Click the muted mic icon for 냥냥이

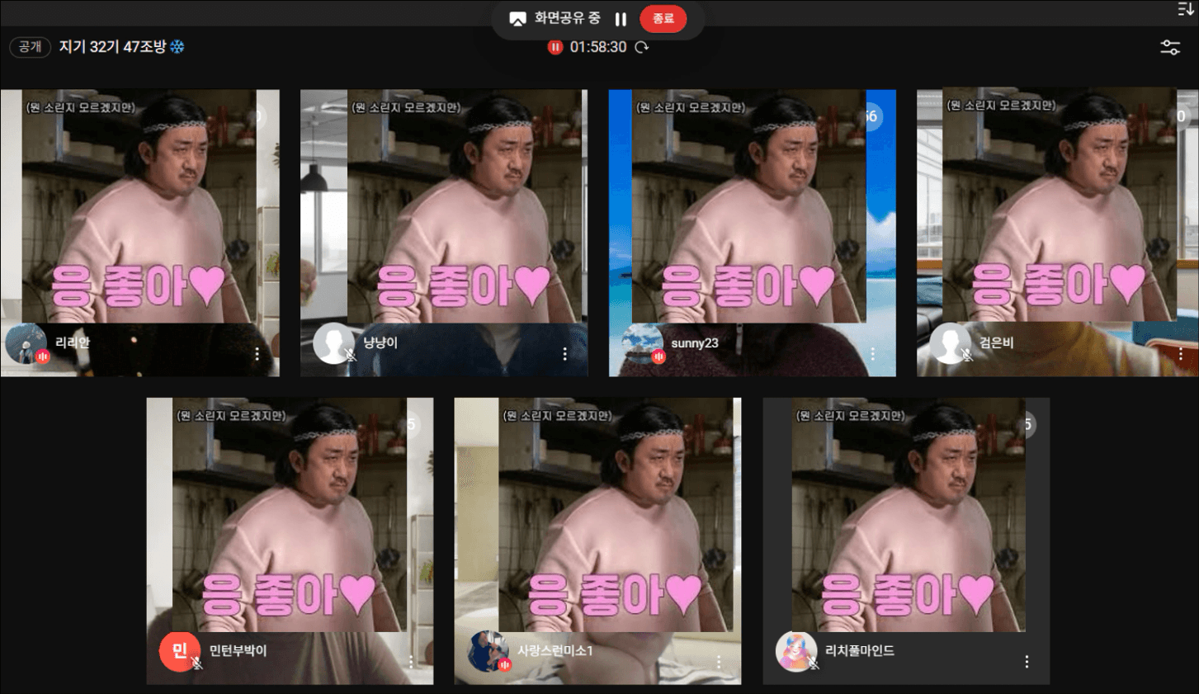[350, 356]
